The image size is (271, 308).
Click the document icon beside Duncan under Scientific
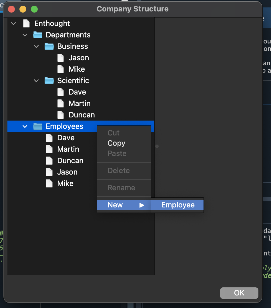coord(60,115)
